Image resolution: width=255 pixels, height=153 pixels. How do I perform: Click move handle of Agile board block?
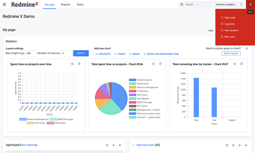click(113, 145)
